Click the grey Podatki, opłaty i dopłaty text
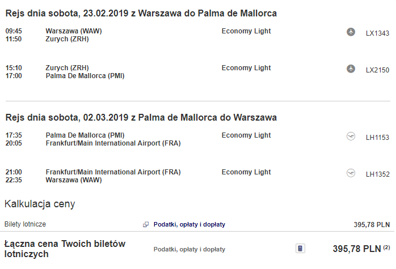The height and width of the screenshot is (269, 396). (x=189, y=249)
